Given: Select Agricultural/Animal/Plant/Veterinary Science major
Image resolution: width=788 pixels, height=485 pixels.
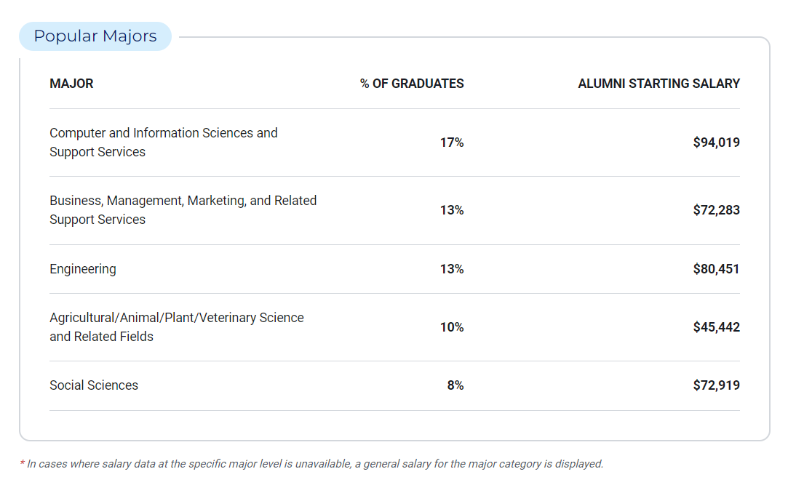Looking at the screenshot, I should (176, 327).
